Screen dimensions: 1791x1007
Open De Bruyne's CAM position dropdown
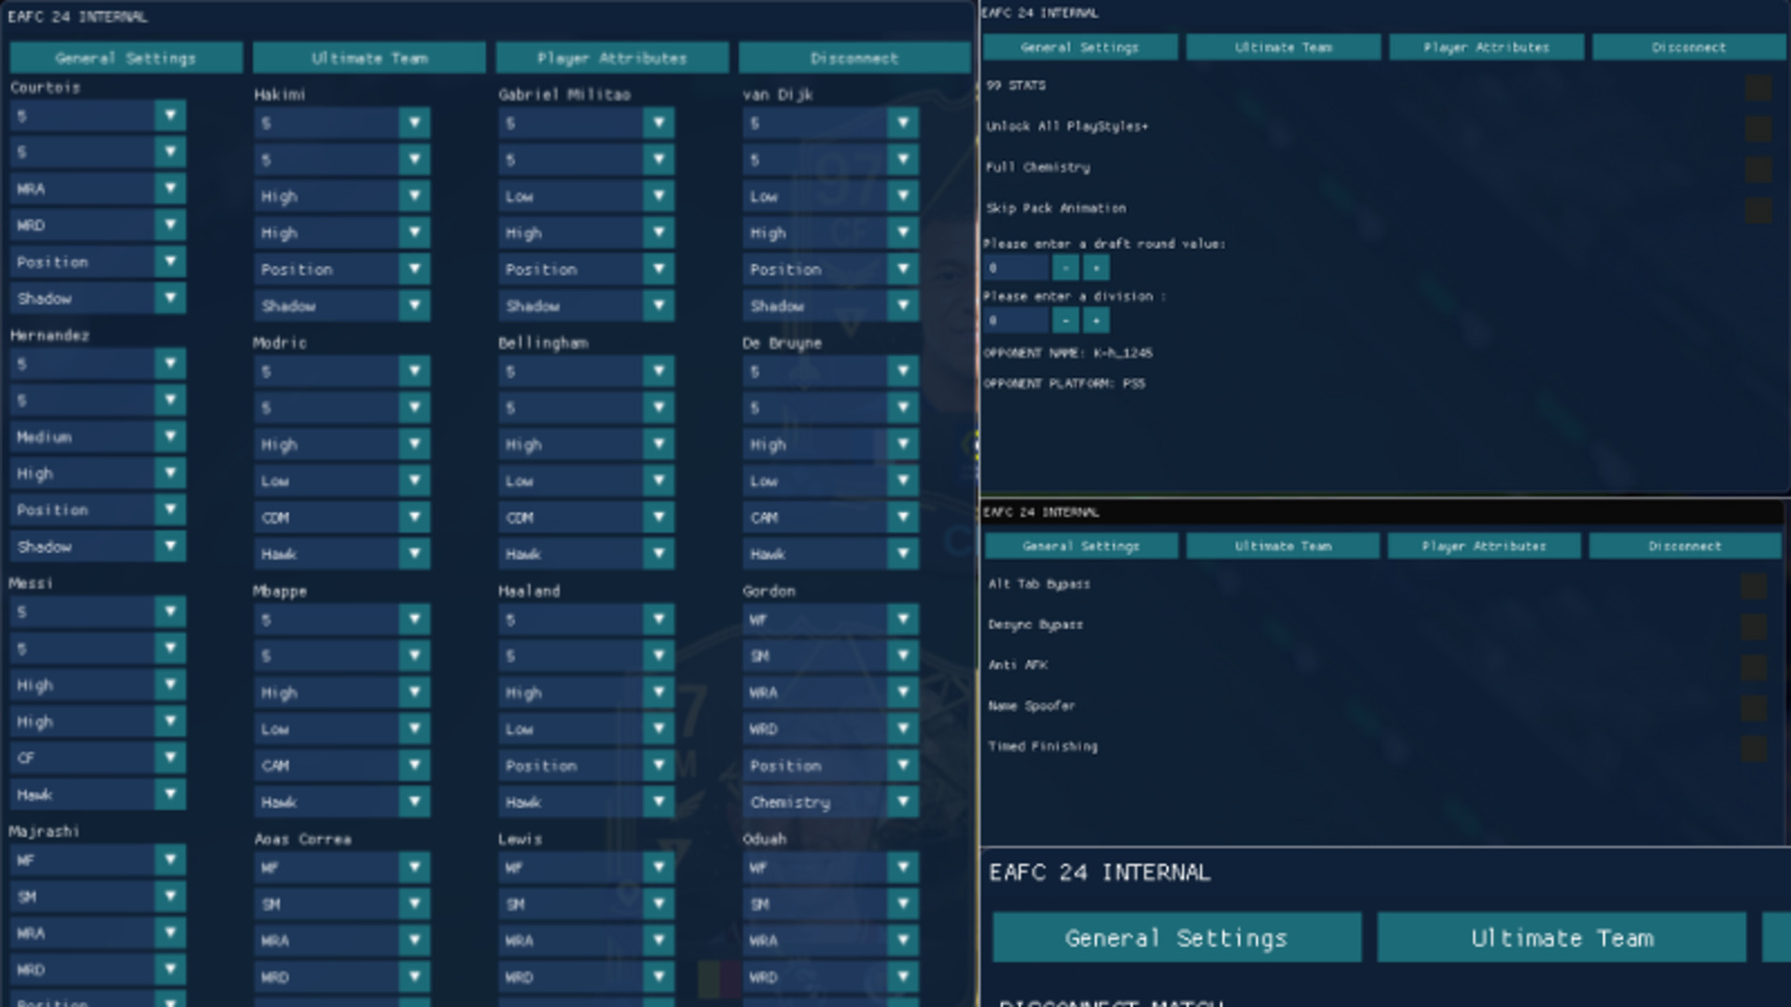coord(903,517)
